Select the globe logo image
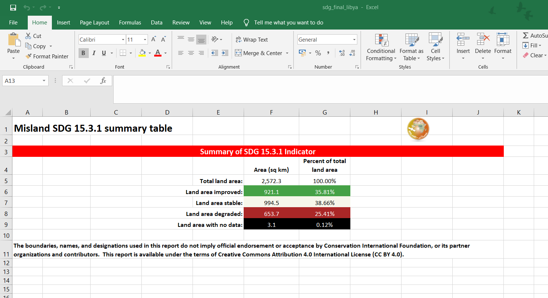 pos(418,129)
